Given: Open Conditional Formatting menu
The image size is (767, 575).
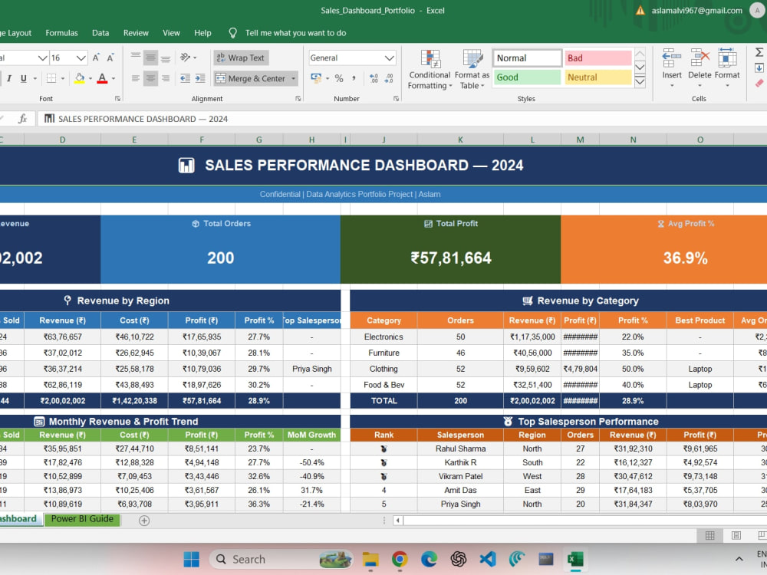Looking at the screenshot, I should [x=430, y=70].
